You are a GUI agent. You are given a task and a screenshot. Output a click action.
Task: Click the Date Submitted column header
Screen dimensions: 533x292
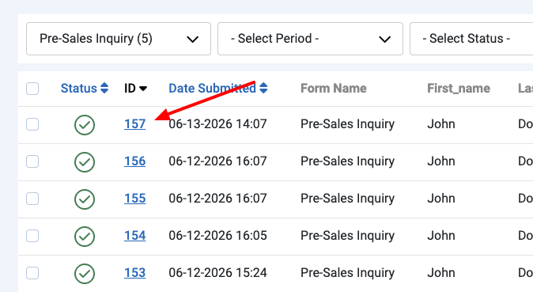tap(212, 89)
